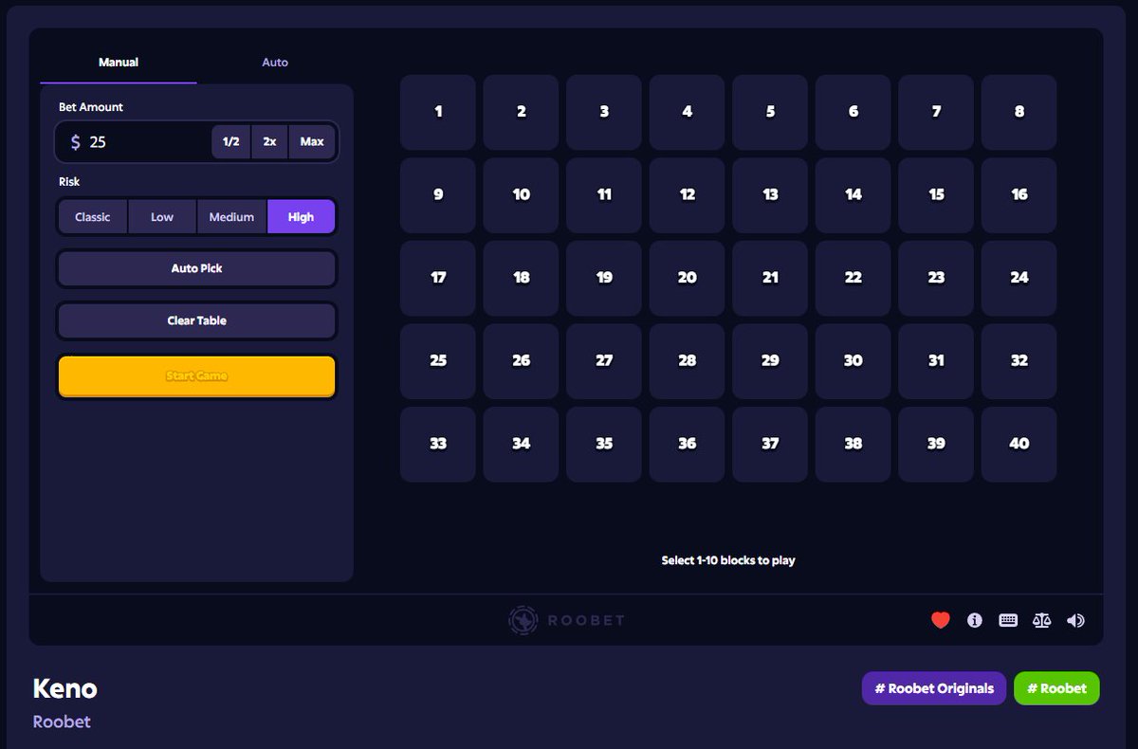Choose block 19 on the grid
The image size is (1138, 749).
[604, 278]
